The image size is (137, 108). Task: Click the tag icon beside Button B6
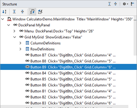coord(27,85)
